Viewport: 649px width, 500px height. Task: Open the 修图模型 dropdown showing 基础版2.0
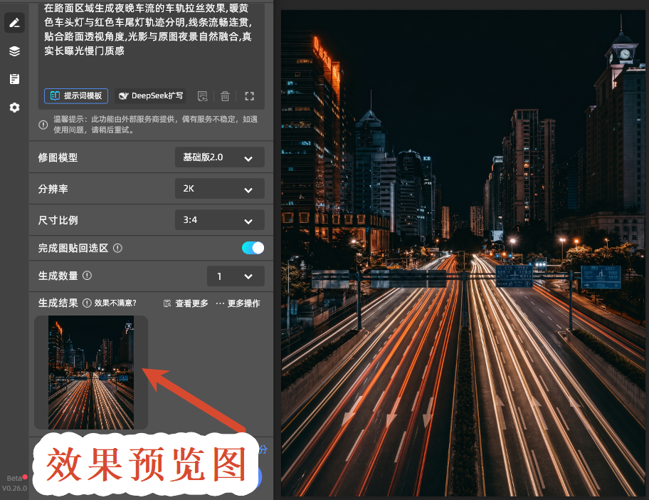click(x=219, y=157)
